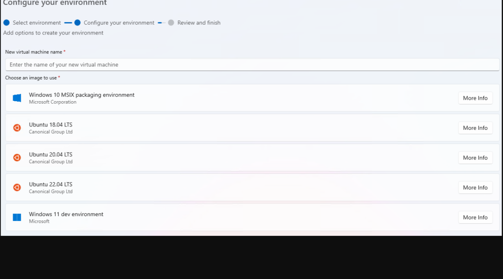The width and height of the screenshot is (503, 279).
Task: Click the New virtual machine name label
Action: (34, 52)
